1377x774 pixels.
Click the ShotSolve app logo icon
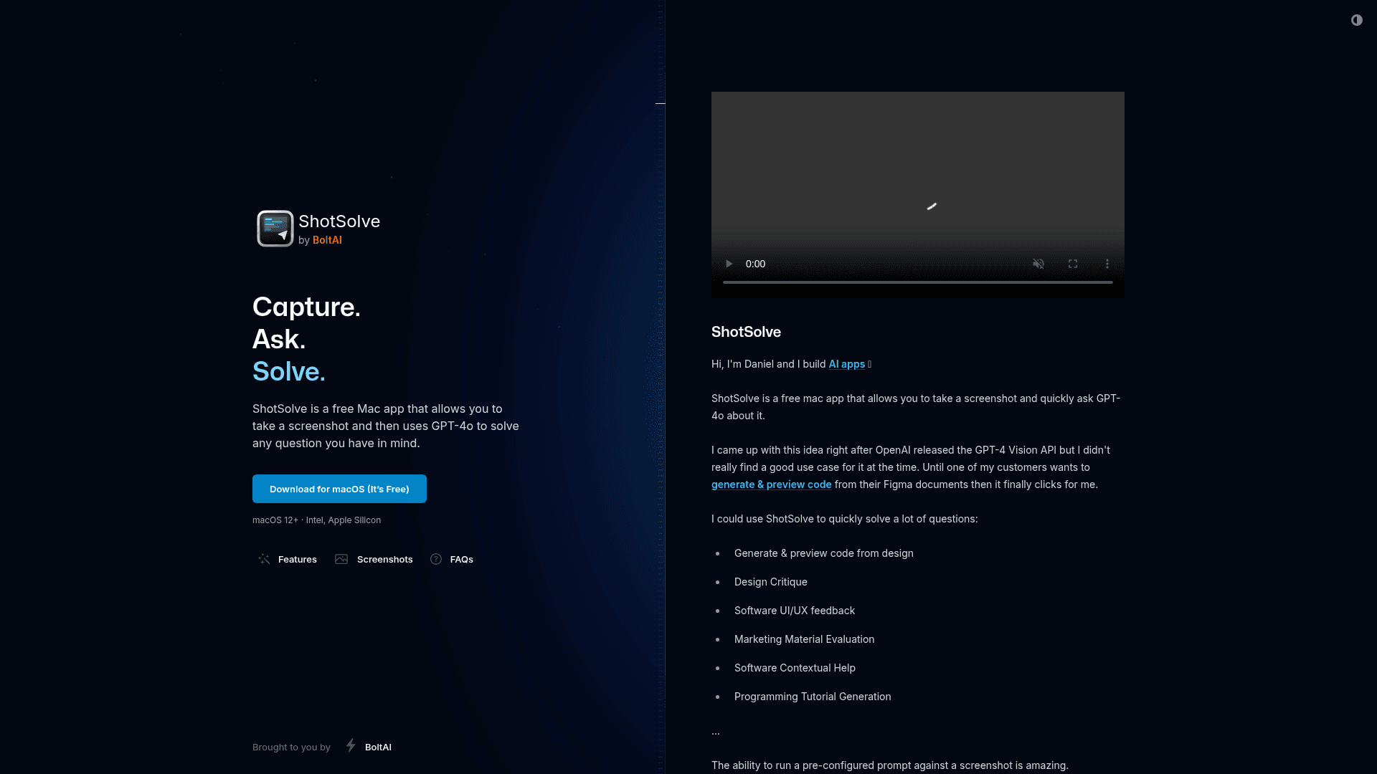pos(275,229)
